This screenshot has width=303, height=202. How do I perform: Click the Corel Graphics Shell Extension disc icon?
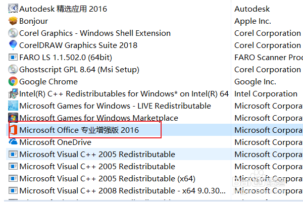(13, 33)
